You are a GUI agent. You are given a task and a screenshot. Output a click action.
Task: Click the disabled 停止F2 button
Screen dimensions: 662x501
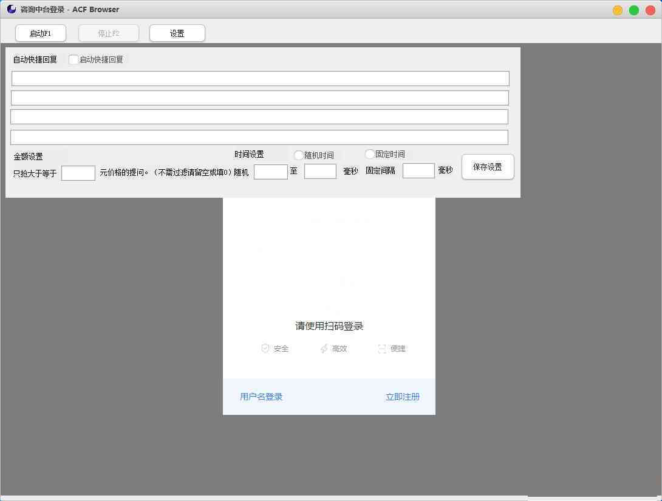pyautogui.click(x=108, y=33)
